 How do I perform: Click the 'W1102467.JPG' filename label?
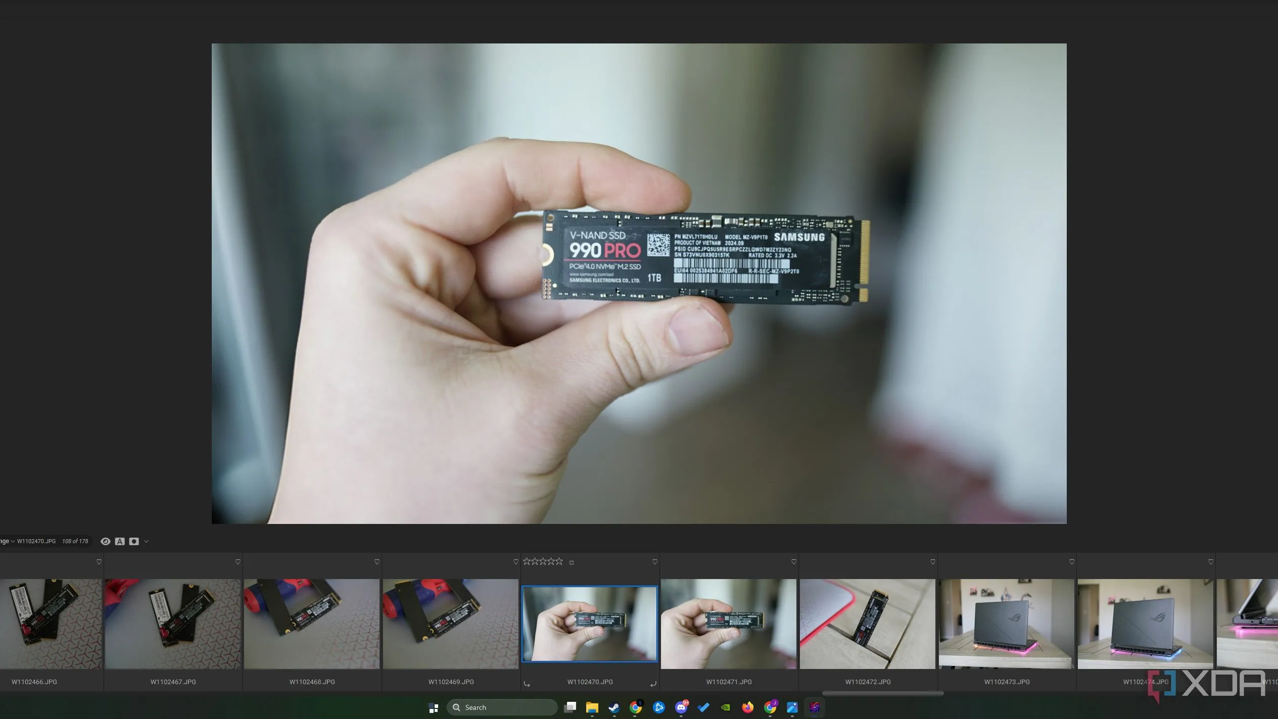[x=173, y=682]
